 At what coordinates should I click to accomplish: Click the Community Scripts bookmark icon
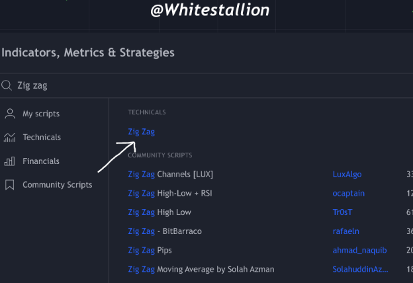10,184
